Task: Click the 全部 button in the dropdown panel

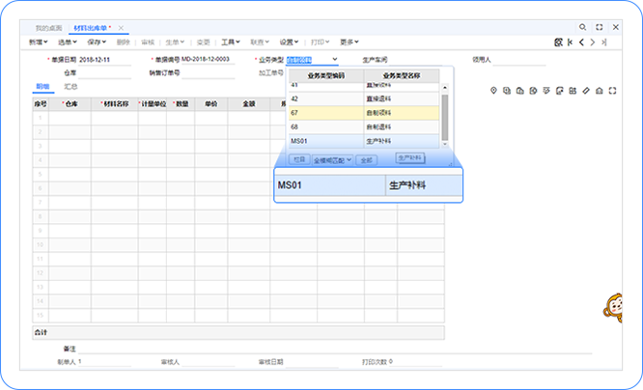Action: 366,160
